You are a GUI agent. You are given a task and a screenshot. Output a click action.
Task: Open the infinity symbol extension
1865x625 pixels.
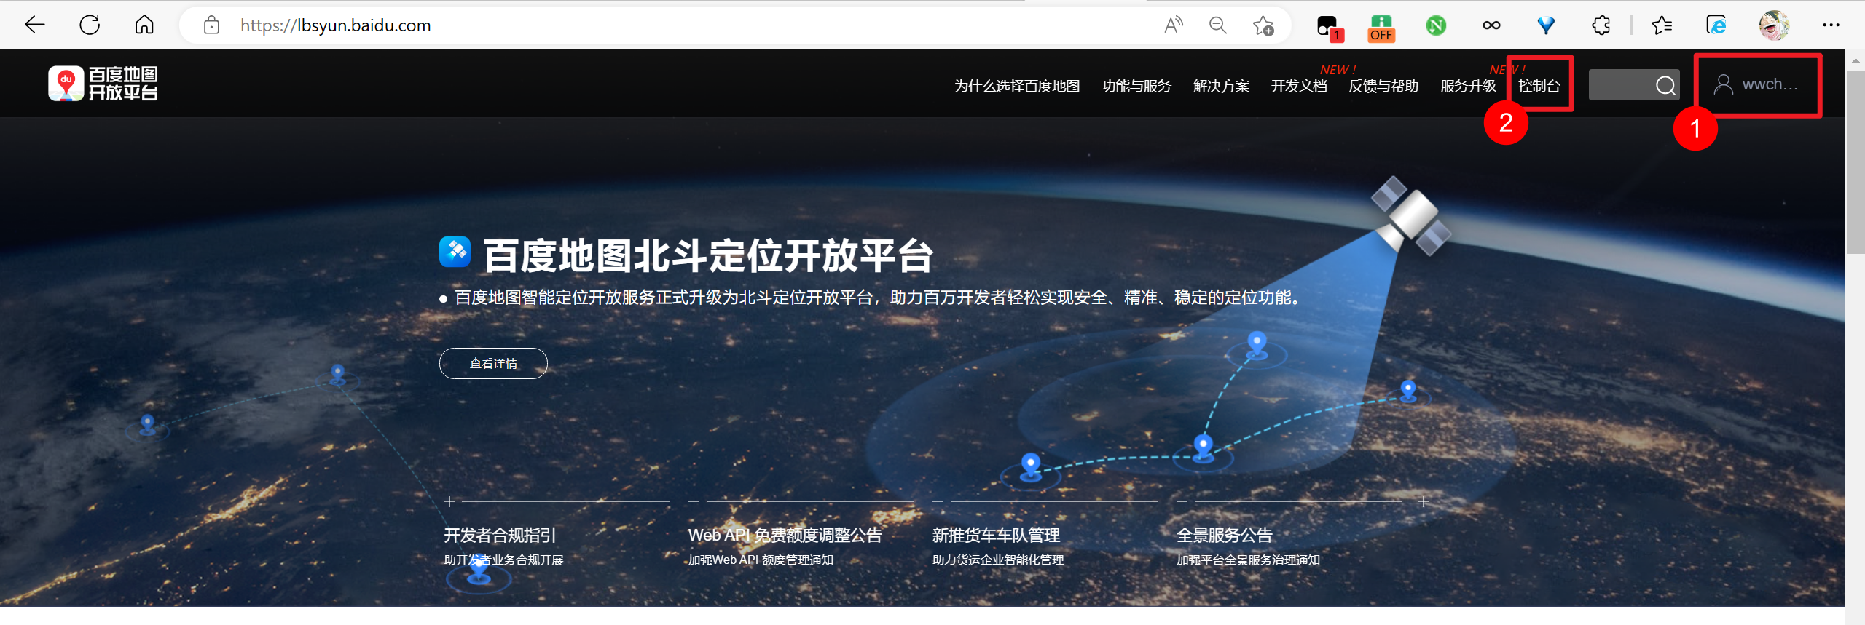(1491, 25)
